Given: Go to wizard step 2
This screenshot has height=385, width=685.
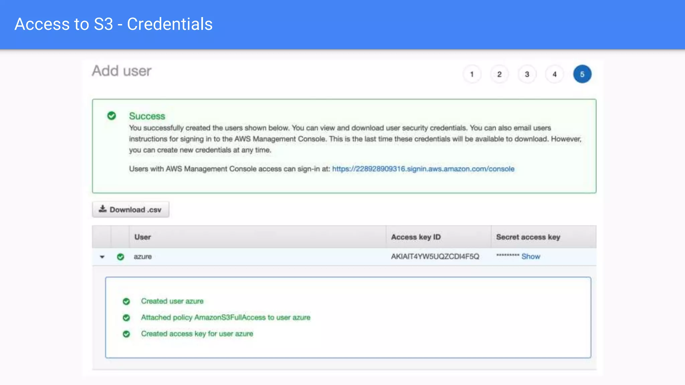Looking at the screenshot, I should 499,74.
